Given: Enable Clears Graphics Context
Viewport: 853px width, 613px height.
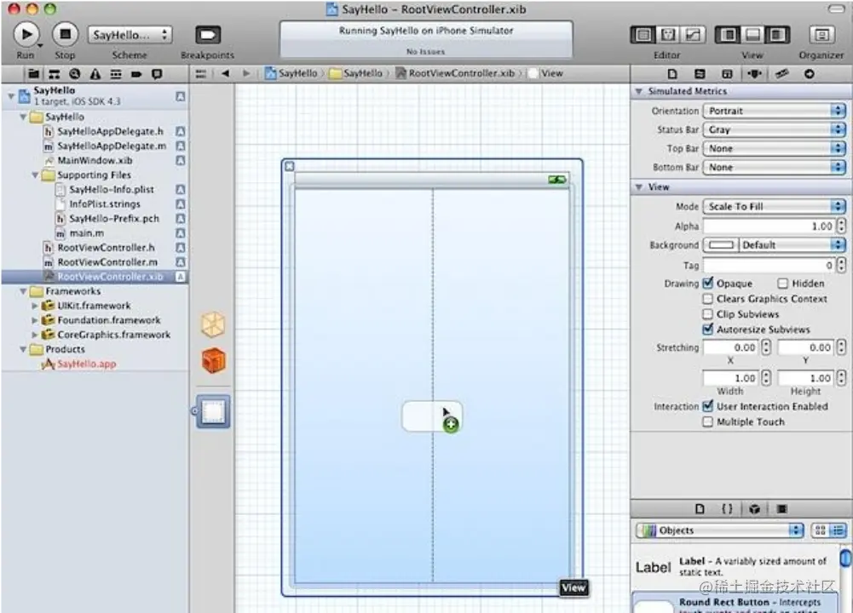Looking at the screenshot, I should (708, 298).
